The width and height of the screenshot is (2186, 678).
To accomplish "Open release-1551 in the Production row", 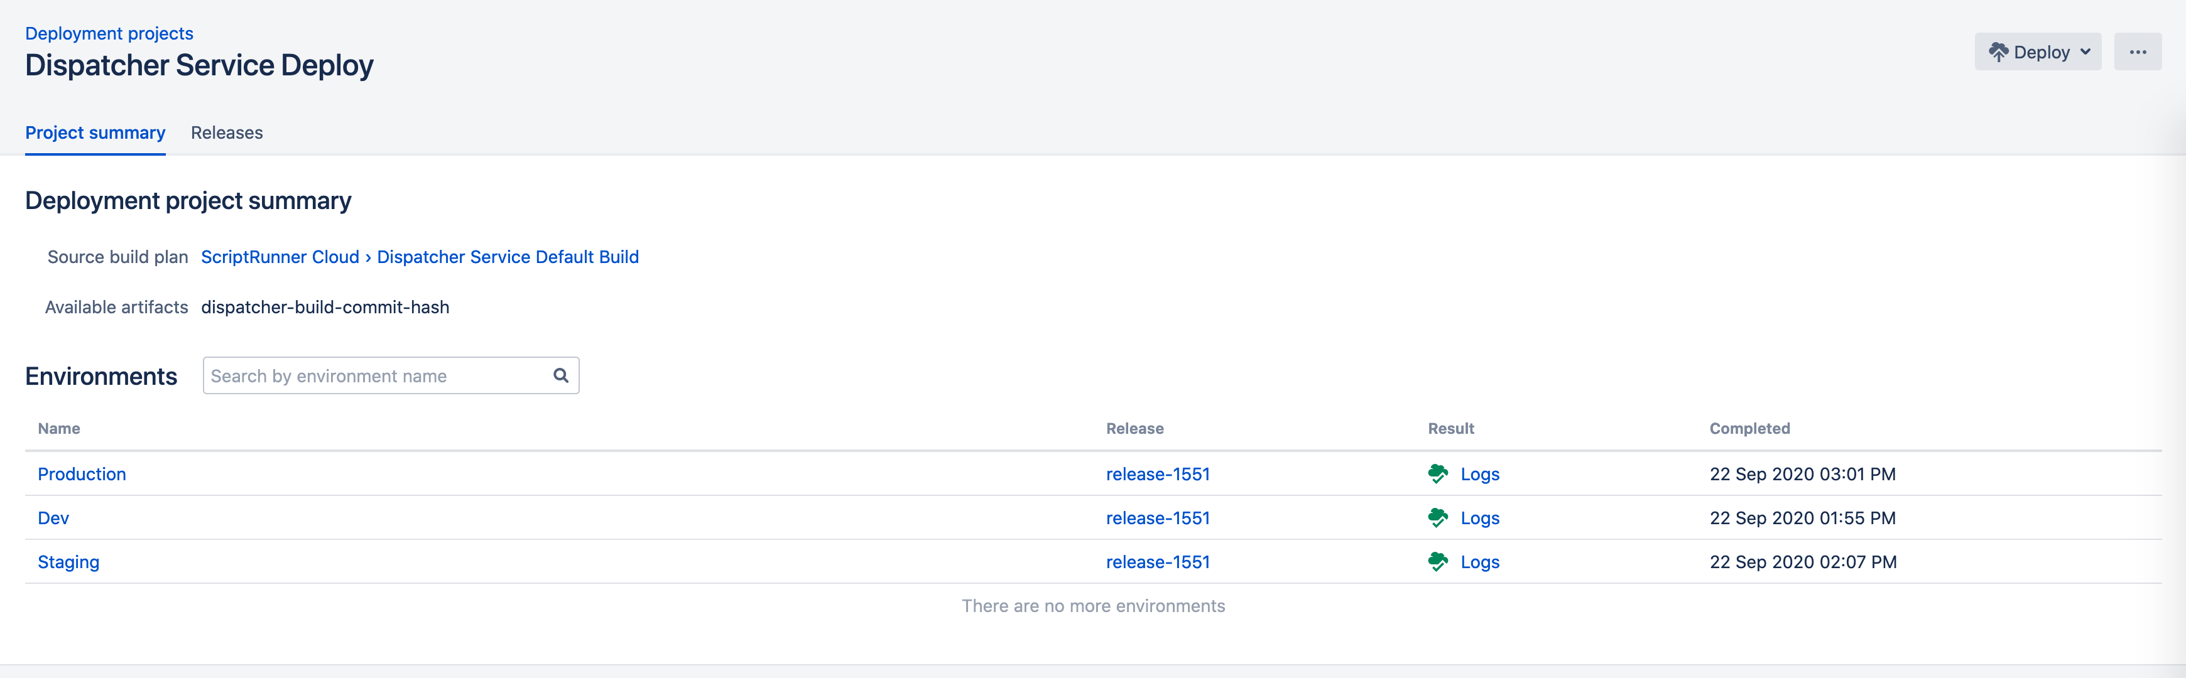I will (x=1158, y=475).
